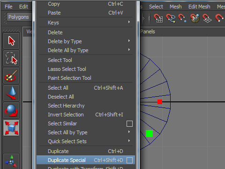225x169 pixels.
Task: Enable the snap to curves magnet icon
Action: click(x=171, y=18)
